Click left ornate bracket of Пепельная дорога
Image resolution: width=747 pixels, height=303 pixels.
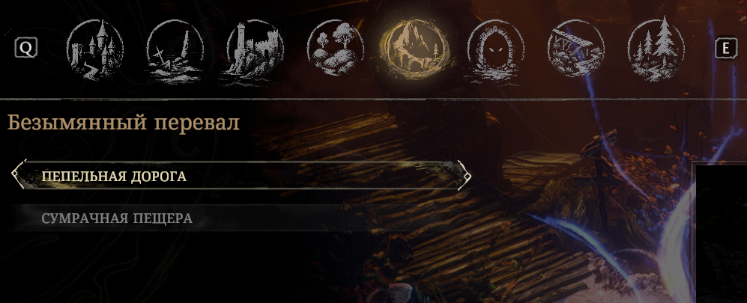[x=19, y=174]
